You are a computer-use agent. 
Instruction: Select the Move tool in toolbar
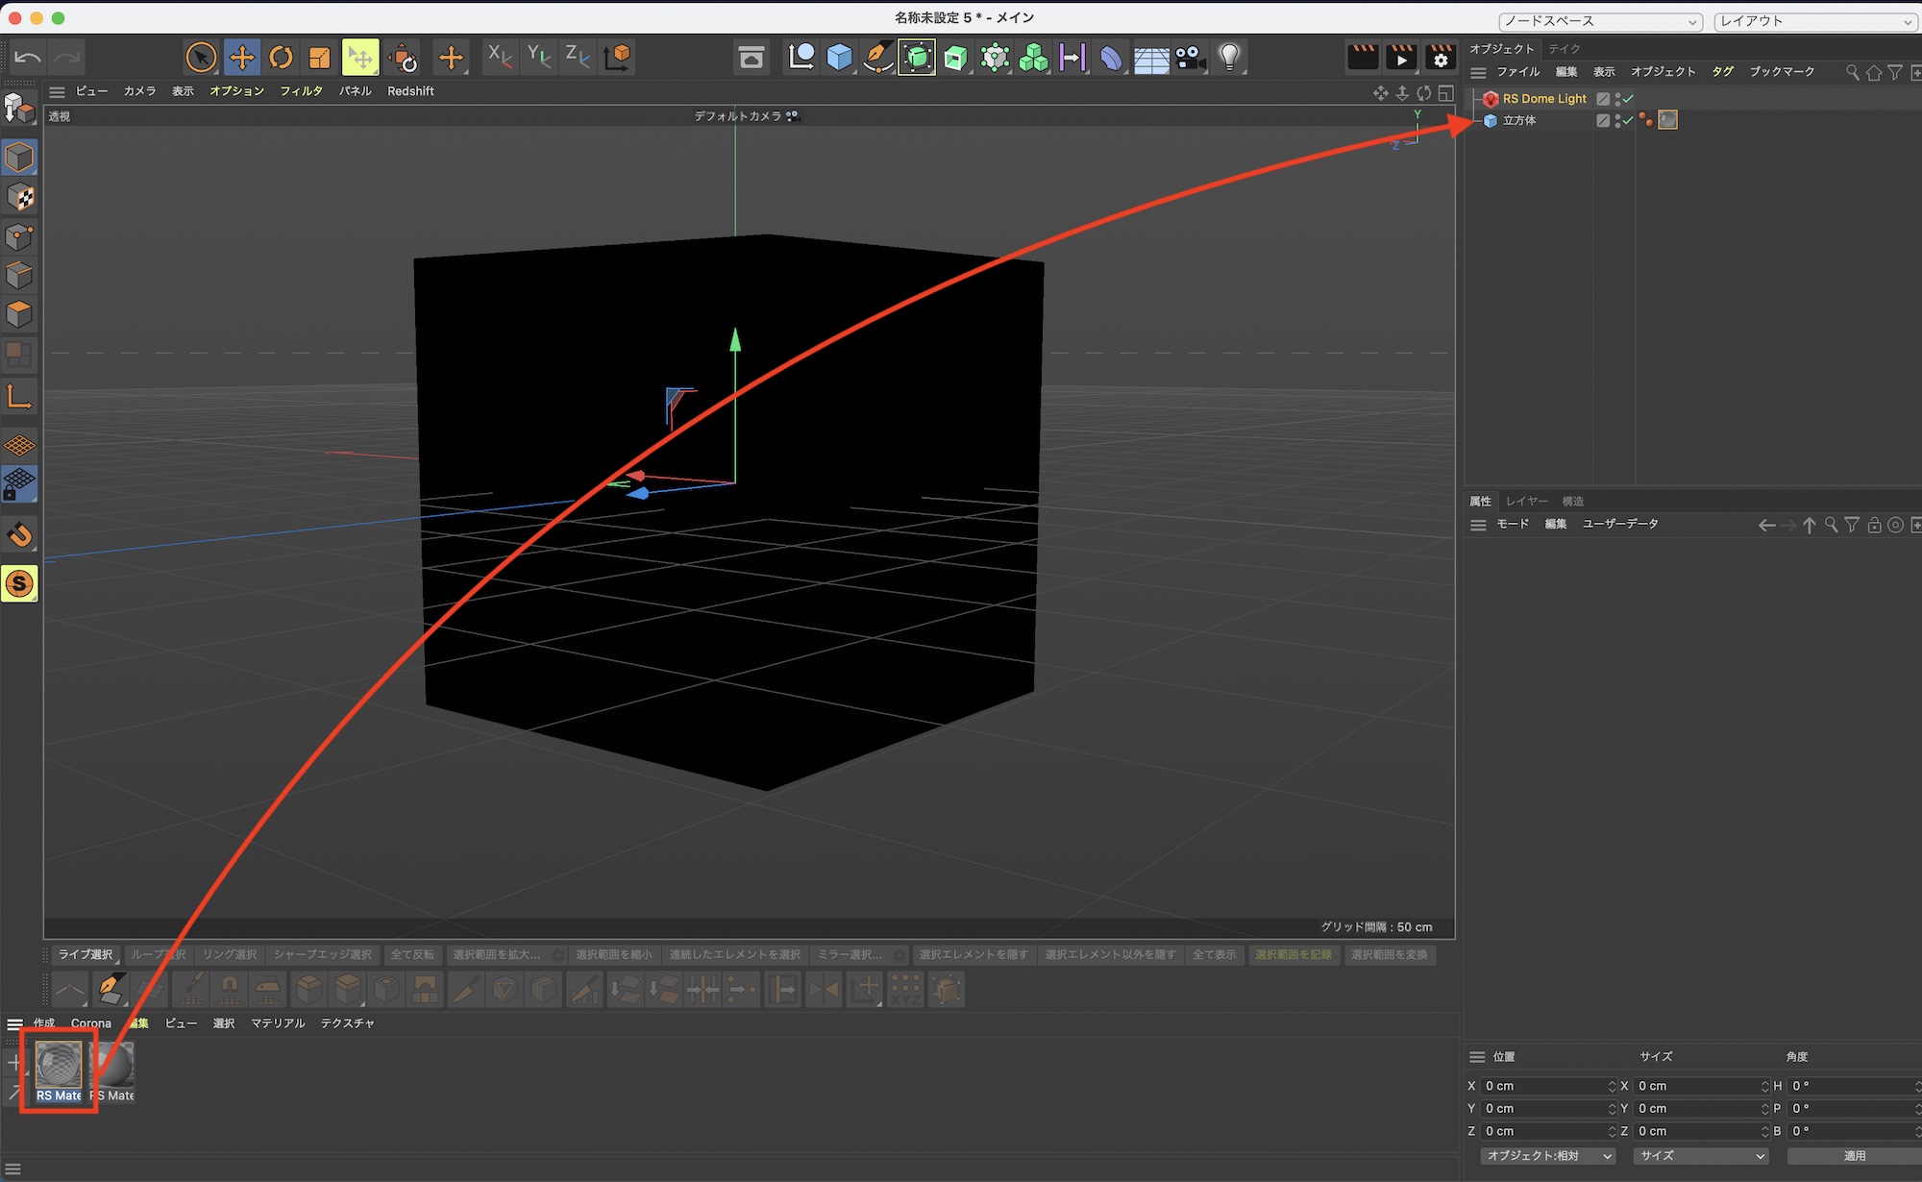point(242,58)
